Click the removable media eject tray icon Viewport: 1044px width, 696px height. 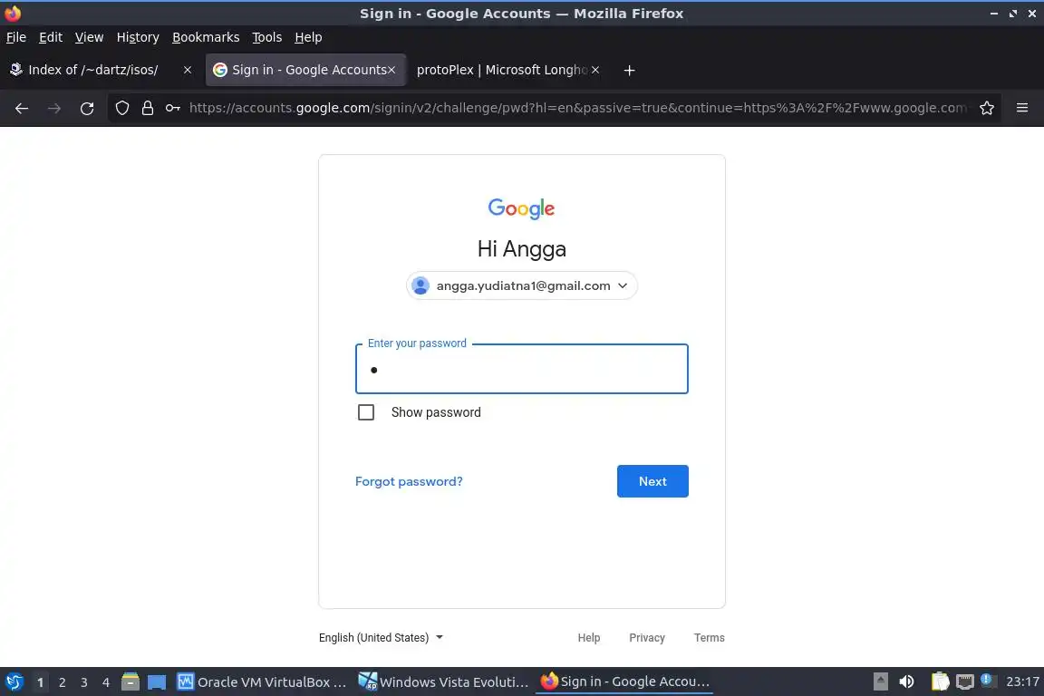[880, 681]
